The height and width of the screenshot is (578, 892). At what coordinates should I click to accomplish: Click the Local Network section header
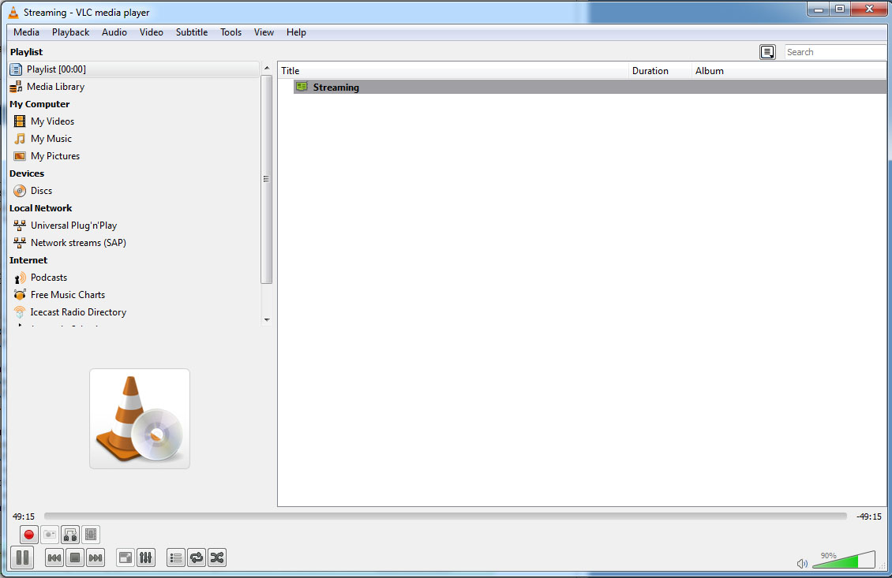[x=40, y=208]
